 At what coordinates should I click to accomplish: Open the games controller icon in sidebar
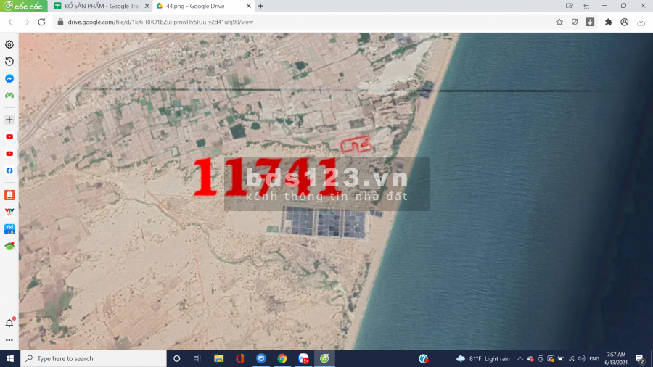click(x=9, y=95)
